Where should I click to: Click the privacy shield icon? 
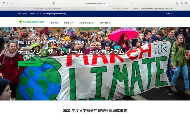click(53, 3)
